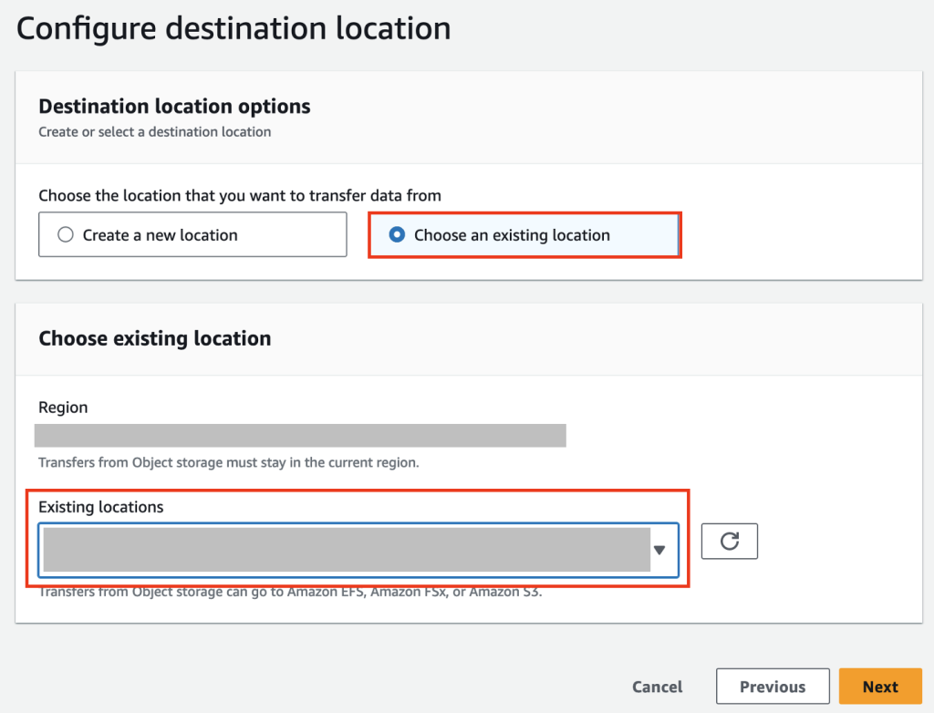
Task: Click the Existing locations dropdown arrow
Action: coord(659,550)
